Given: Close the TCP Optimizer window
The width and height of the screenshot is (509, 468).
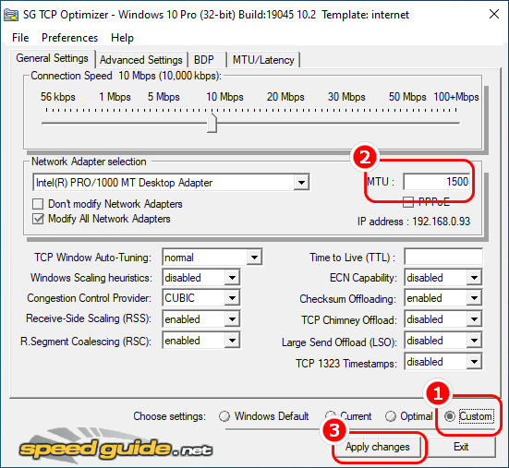Looking at the screenshot, I should click(494, 14).
